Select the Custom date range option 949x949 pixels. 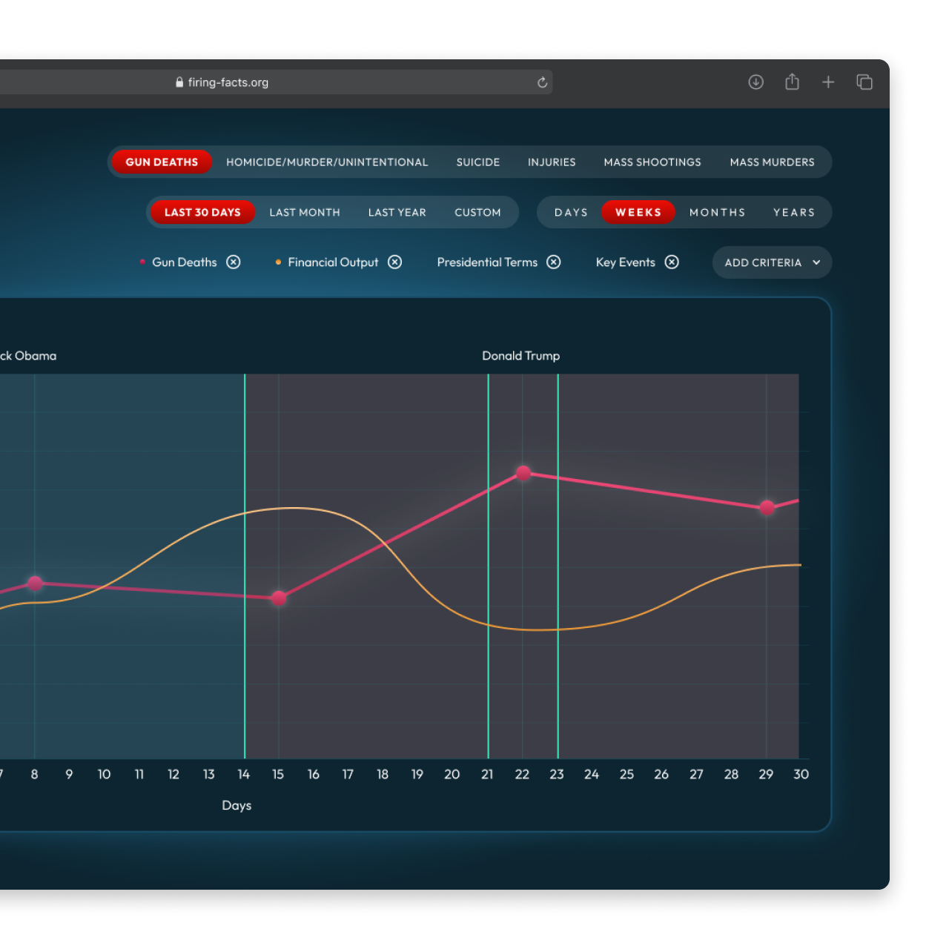click(477, 213)
